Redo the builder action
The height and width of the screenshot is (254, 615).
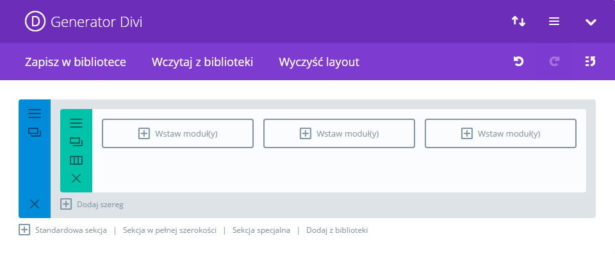[554, 61]
